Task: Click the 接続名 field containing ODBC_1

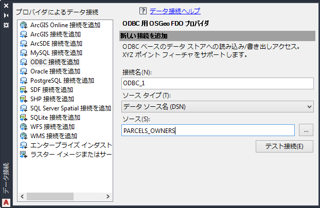Action: coord(218,83)
